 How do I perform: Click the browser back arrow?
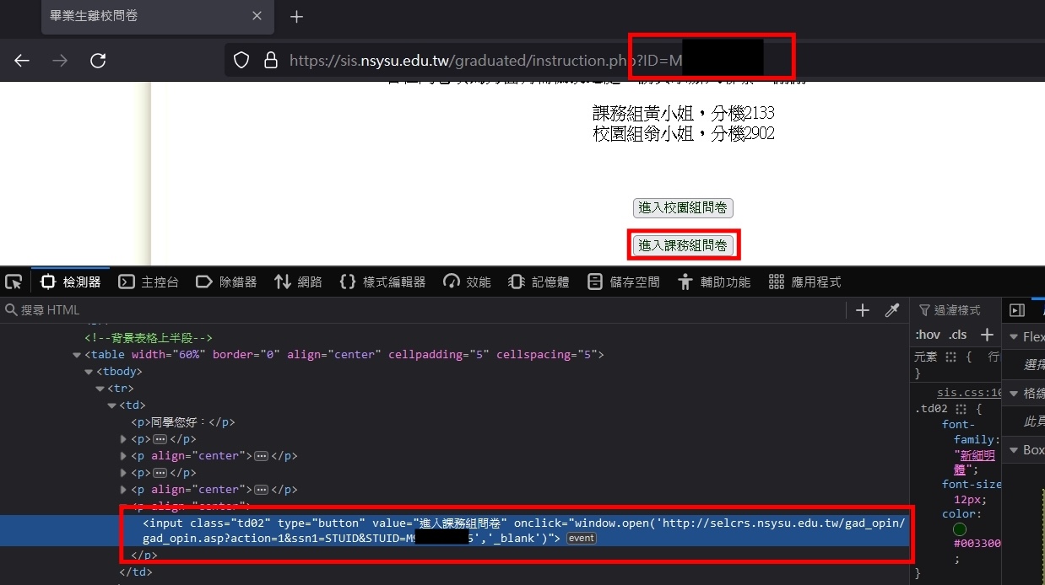point(22,60)
